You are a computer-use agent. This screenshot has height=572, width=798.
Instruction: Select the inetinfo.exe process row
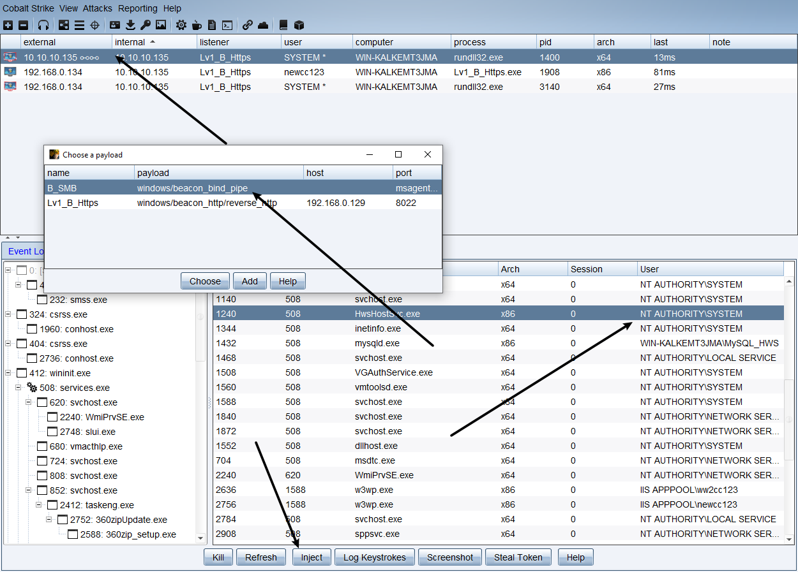click(499, 328)
